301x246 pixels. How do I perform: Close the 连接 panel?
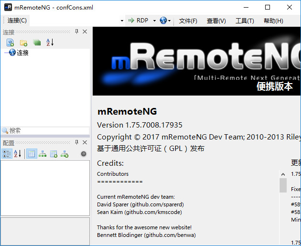click(x=85, y=32)
